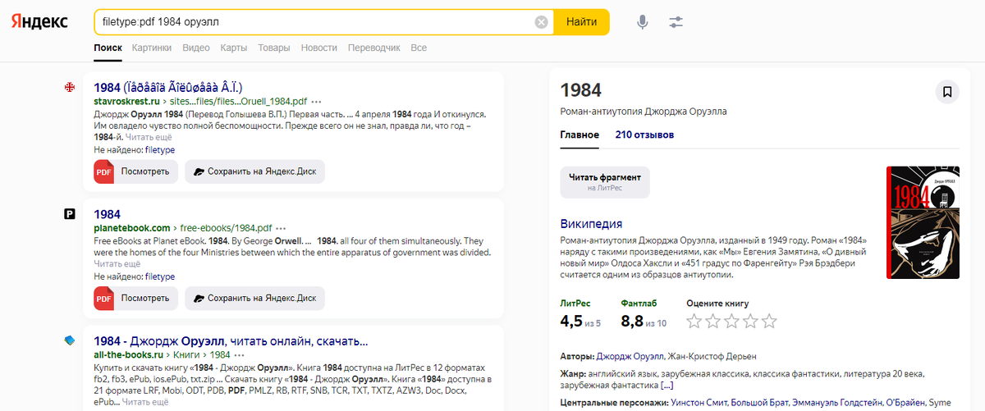This screenshot has width=985, height=411.
Task: Expand Читать ещё in planetebook result
Action: 117,264
